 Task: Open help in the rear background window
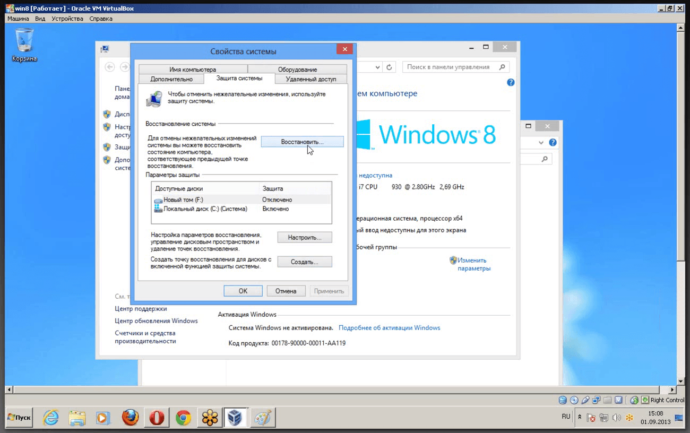coord(553,143)
